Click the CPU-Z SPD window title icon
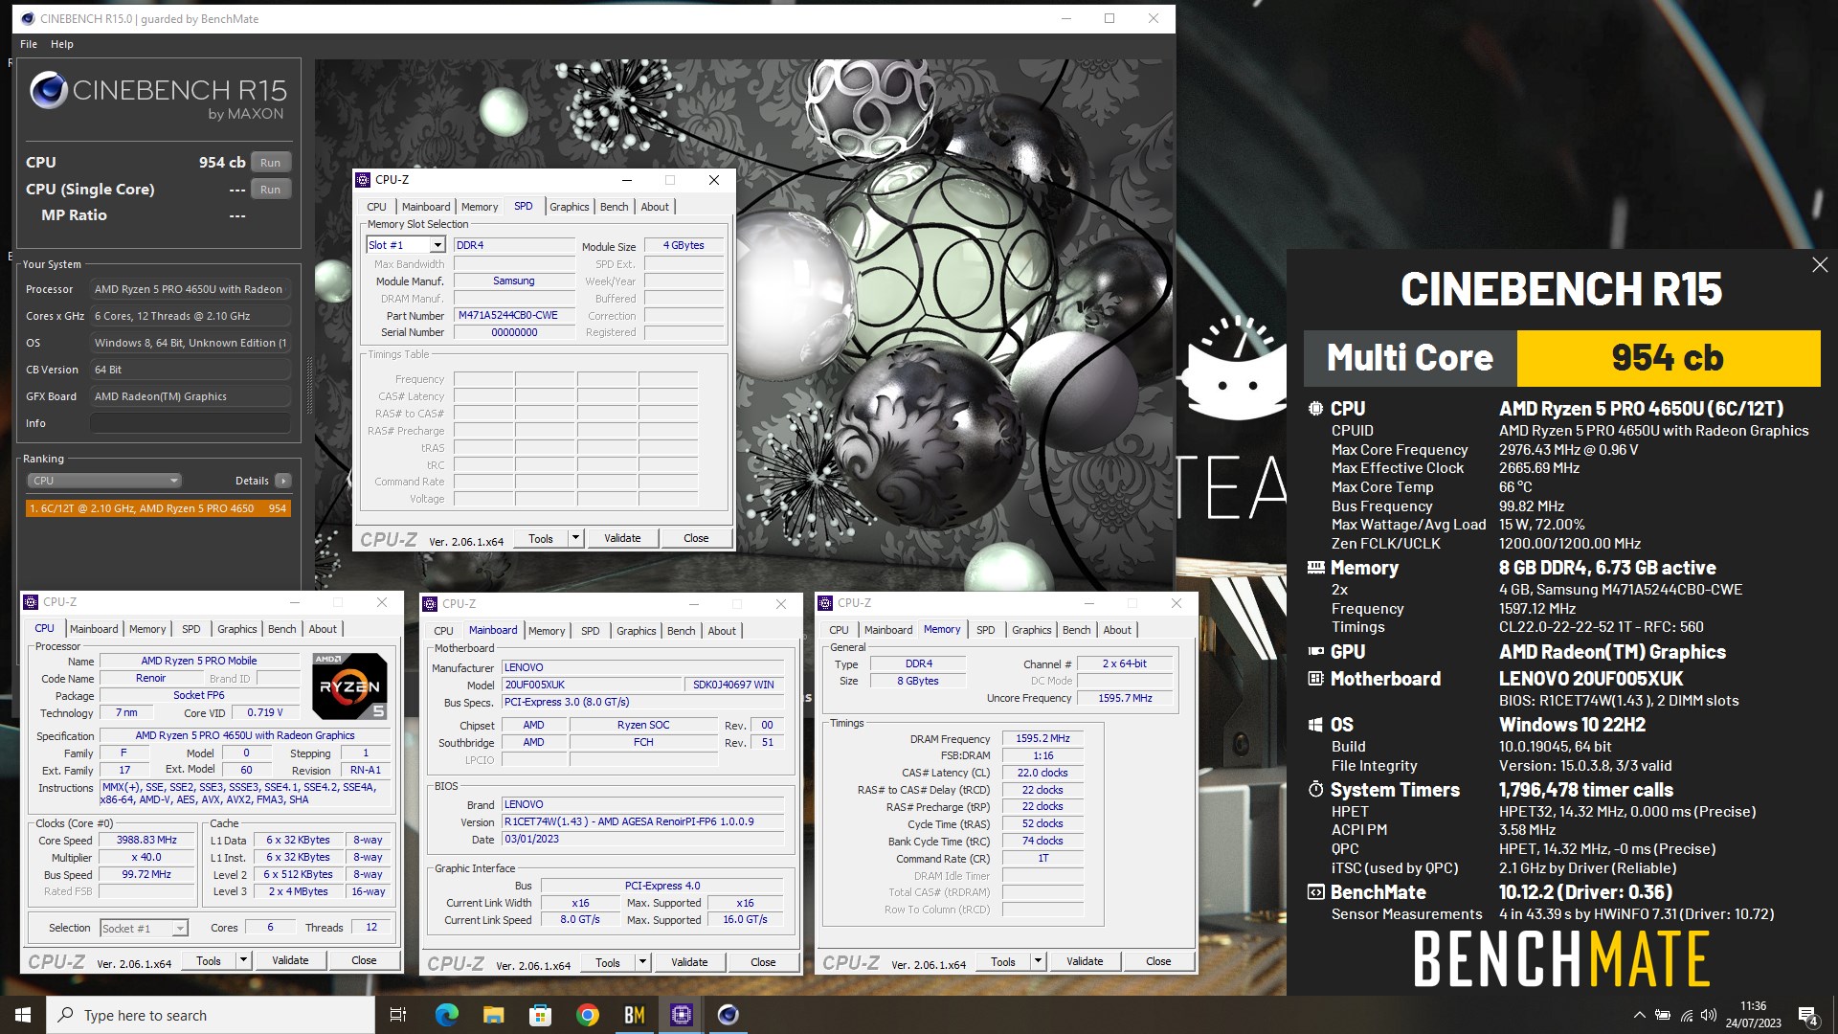The width and height of the screenshot is (1838, 1034). coord(363,180)
